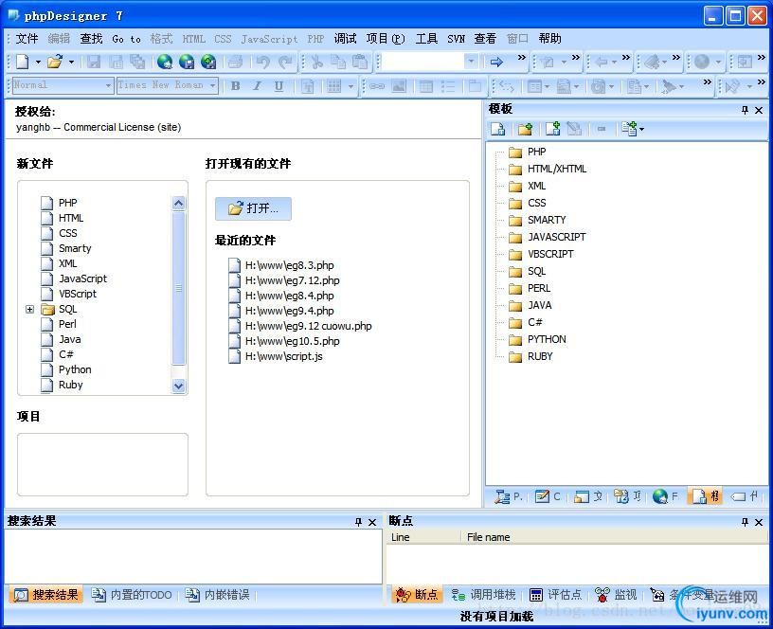The image size is (773, 629).
Task: Switch to the 监视 tab
Action: tap(616, 595)
